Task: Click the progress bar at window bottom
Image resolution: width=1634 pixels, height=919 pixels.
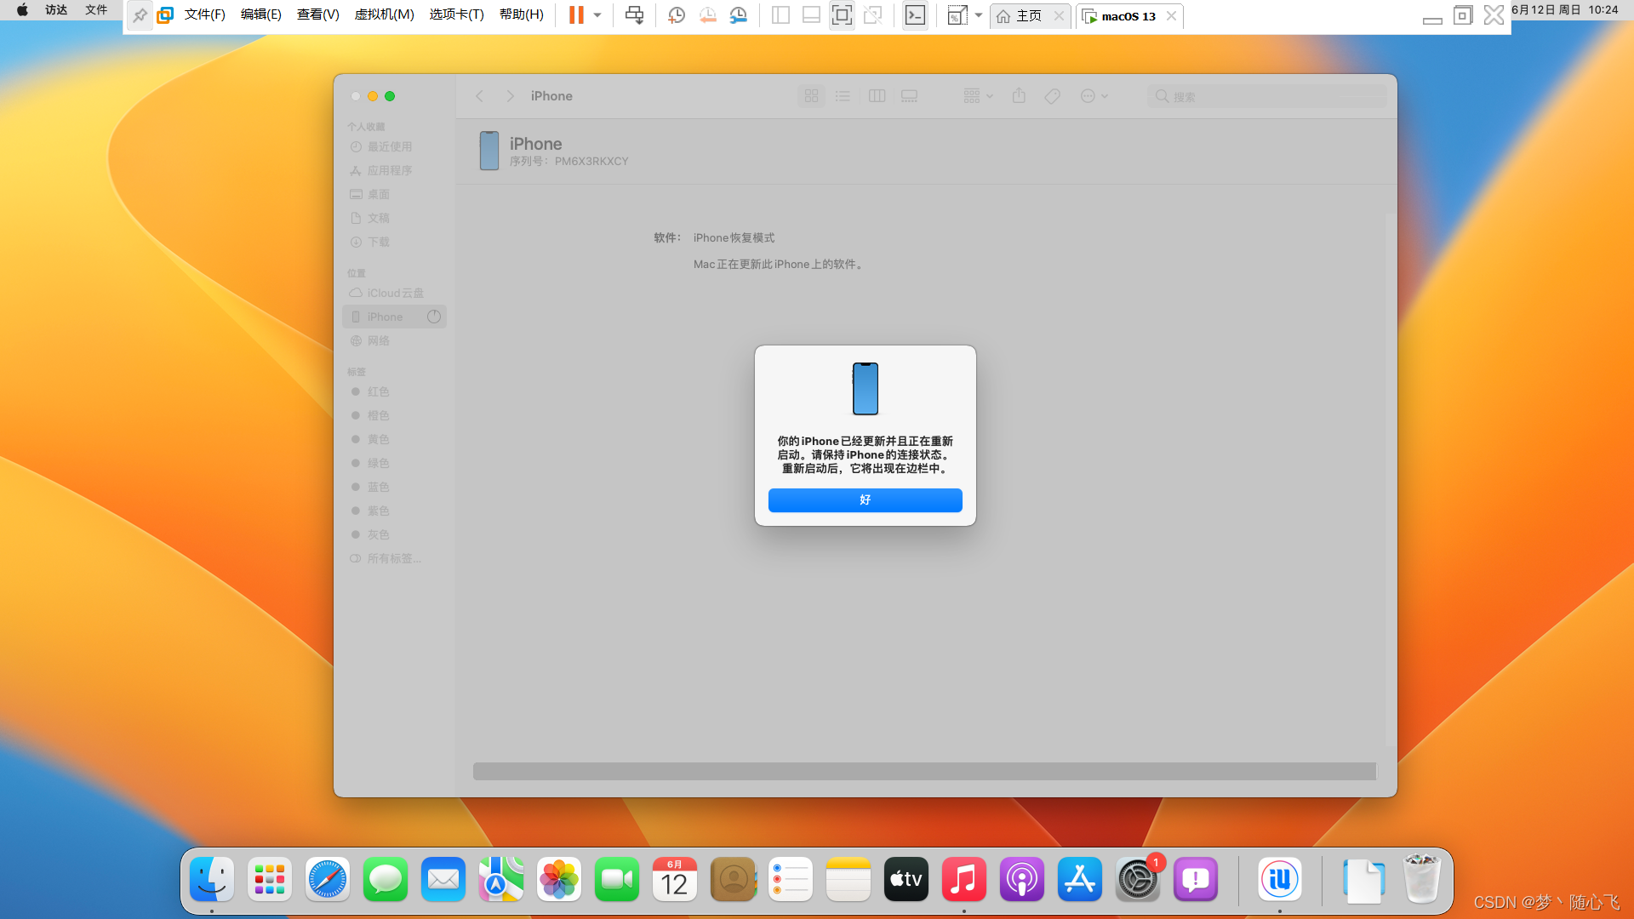Action: [x=923, y=771]
